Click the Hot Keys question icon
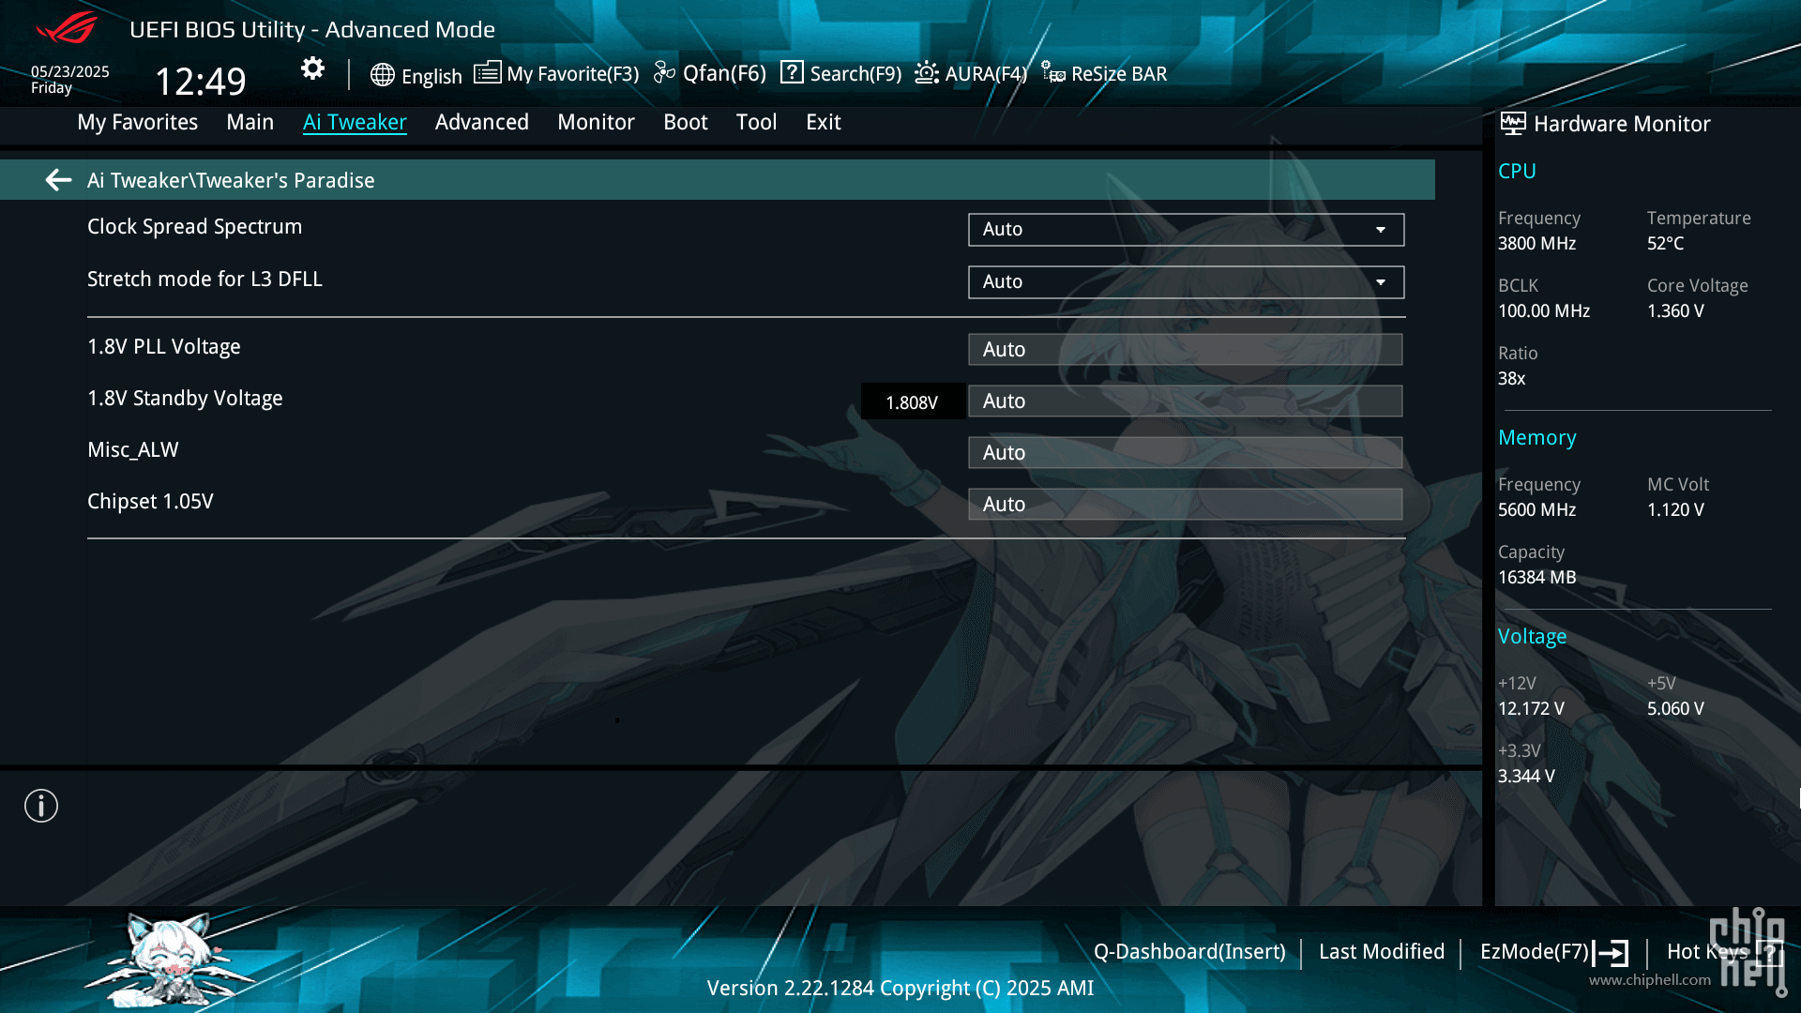Viewport: 1801px width, 1013px height. coord(1769,953)
